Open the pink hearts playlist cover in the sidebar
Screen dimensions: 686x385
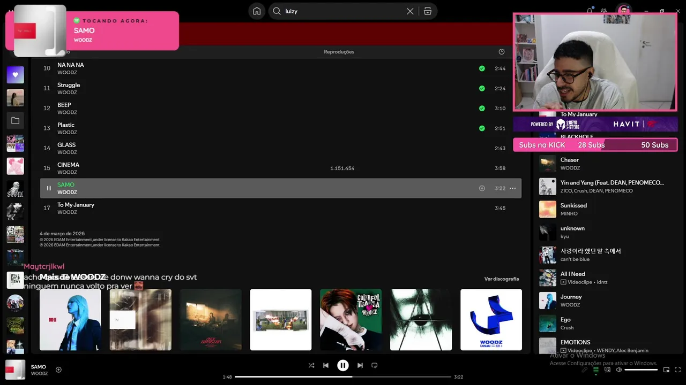[15, 166]
